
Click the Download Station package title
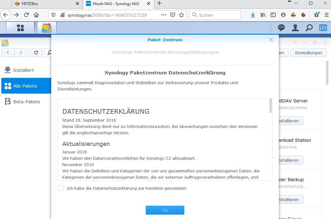(295, 140)
